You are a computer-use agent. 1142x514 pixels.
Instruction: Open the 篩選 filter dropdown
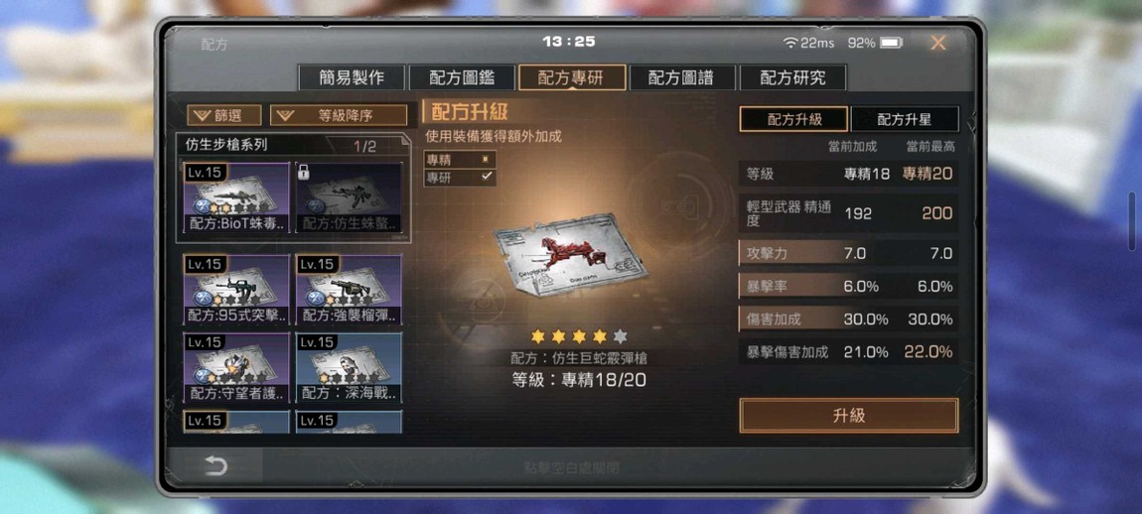(x=224, y=115)
